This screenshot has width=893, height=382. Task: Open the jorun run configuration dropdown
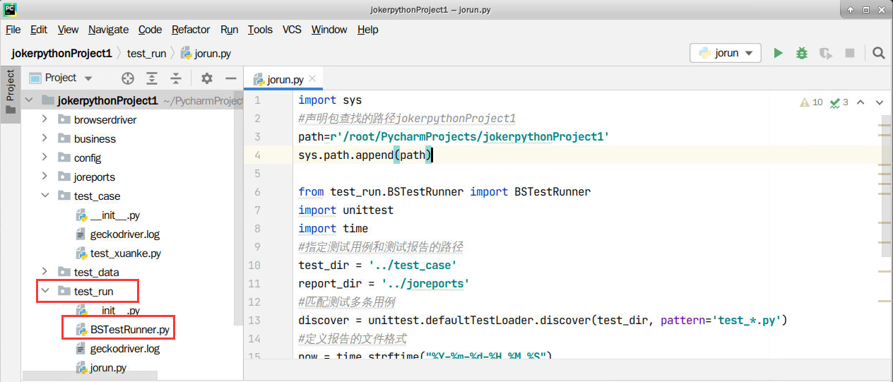tap(726, 53)
